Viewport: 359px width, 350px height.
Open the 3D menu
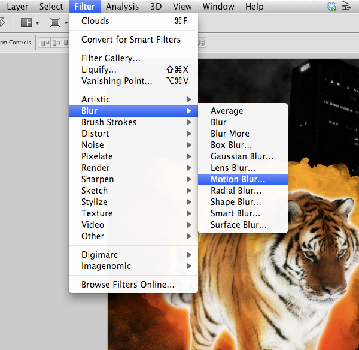[x=156, y=7]
